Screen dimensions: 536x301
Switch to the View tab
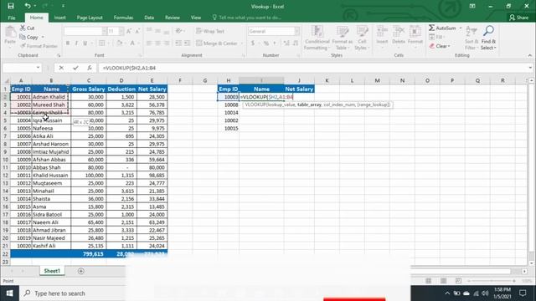(x=196, y=18)
